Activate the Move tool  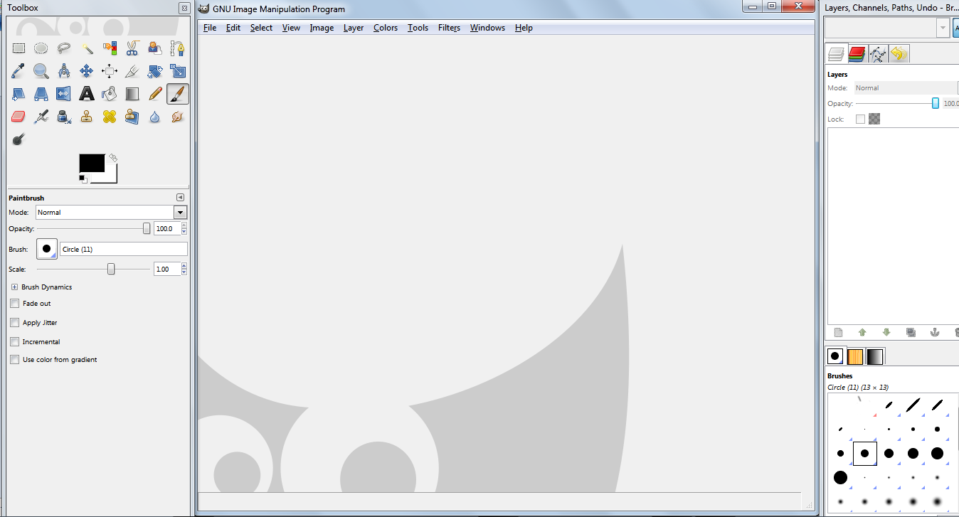click(x=87, y=71)
